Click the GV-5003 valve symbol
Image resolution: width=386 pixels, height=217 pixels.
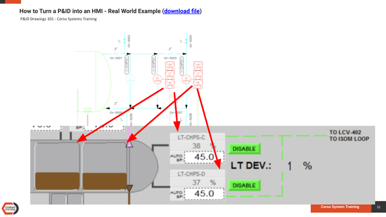point(170,53)
